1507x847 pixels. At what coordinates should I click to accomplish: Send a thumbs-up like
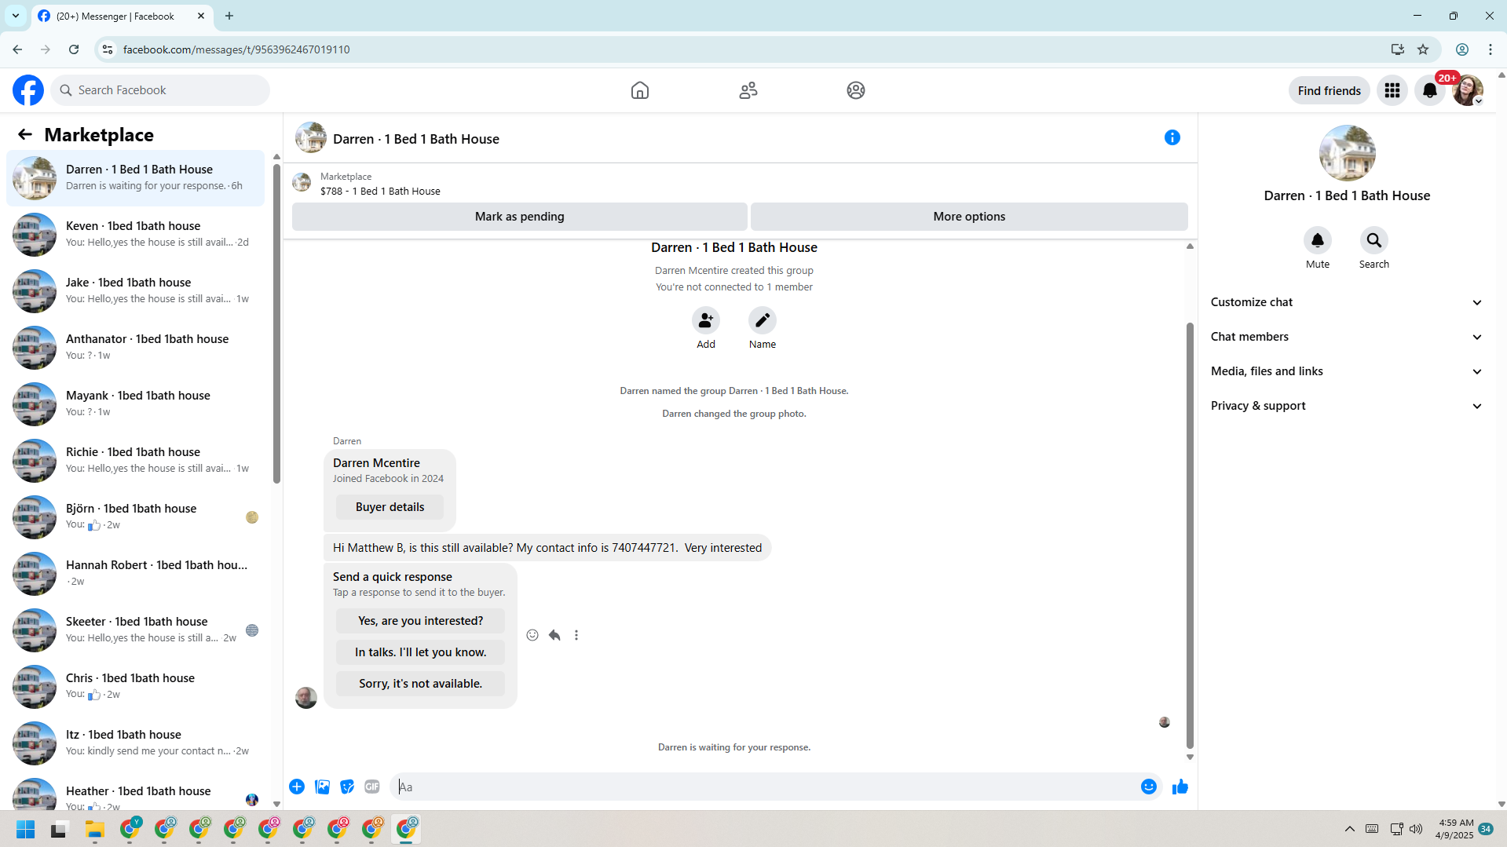pyautogui.click(x=1180, y=787)
